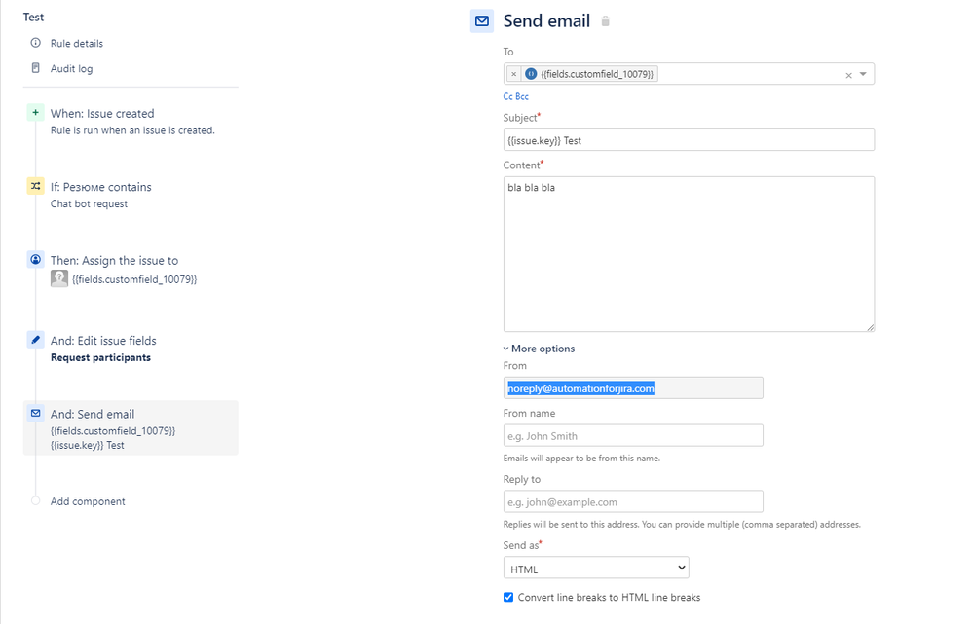Click the To recipients field

pyautogui.click(x=689, y=74)
